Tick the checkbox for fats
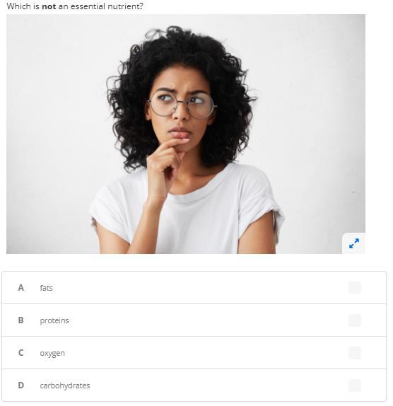The height and width of the screenshot is (406, 393). point(354,288)
